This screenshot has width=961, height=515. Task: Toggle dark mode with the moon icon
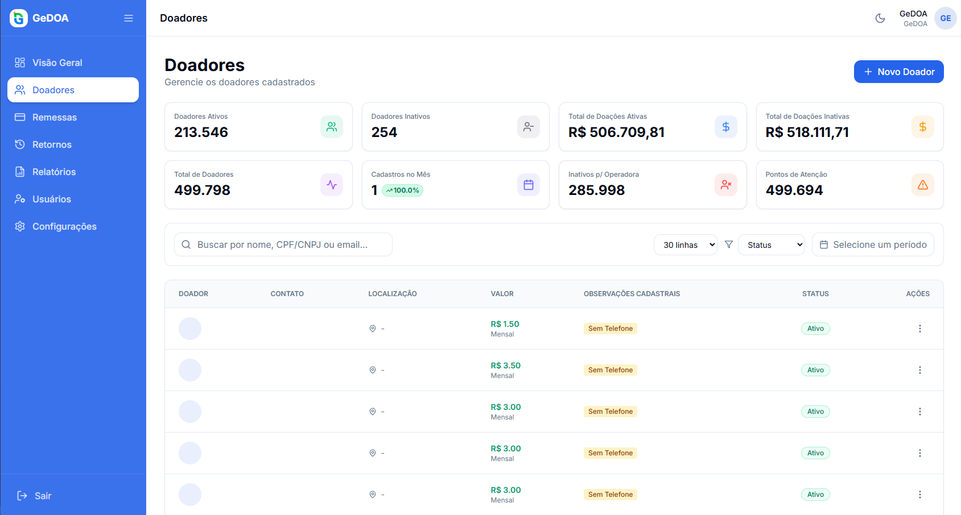tap(880, 18)
